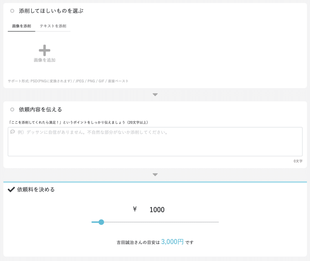Click the 画像を追加 label
Image resolution: width=310 pixels, height=261 pixels.
[x=45, y=60]
